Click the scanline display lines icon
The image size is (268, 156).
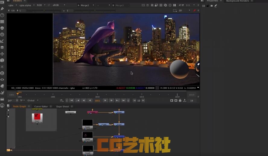[161, 5]
